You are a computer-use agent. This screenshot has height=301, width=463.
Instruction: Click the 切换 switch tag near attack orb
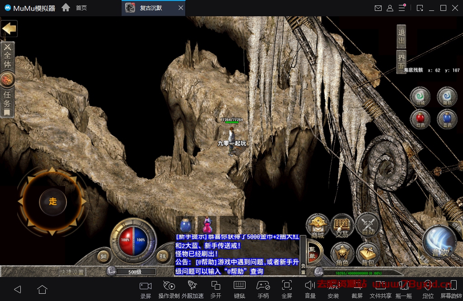tap(457, 226)
